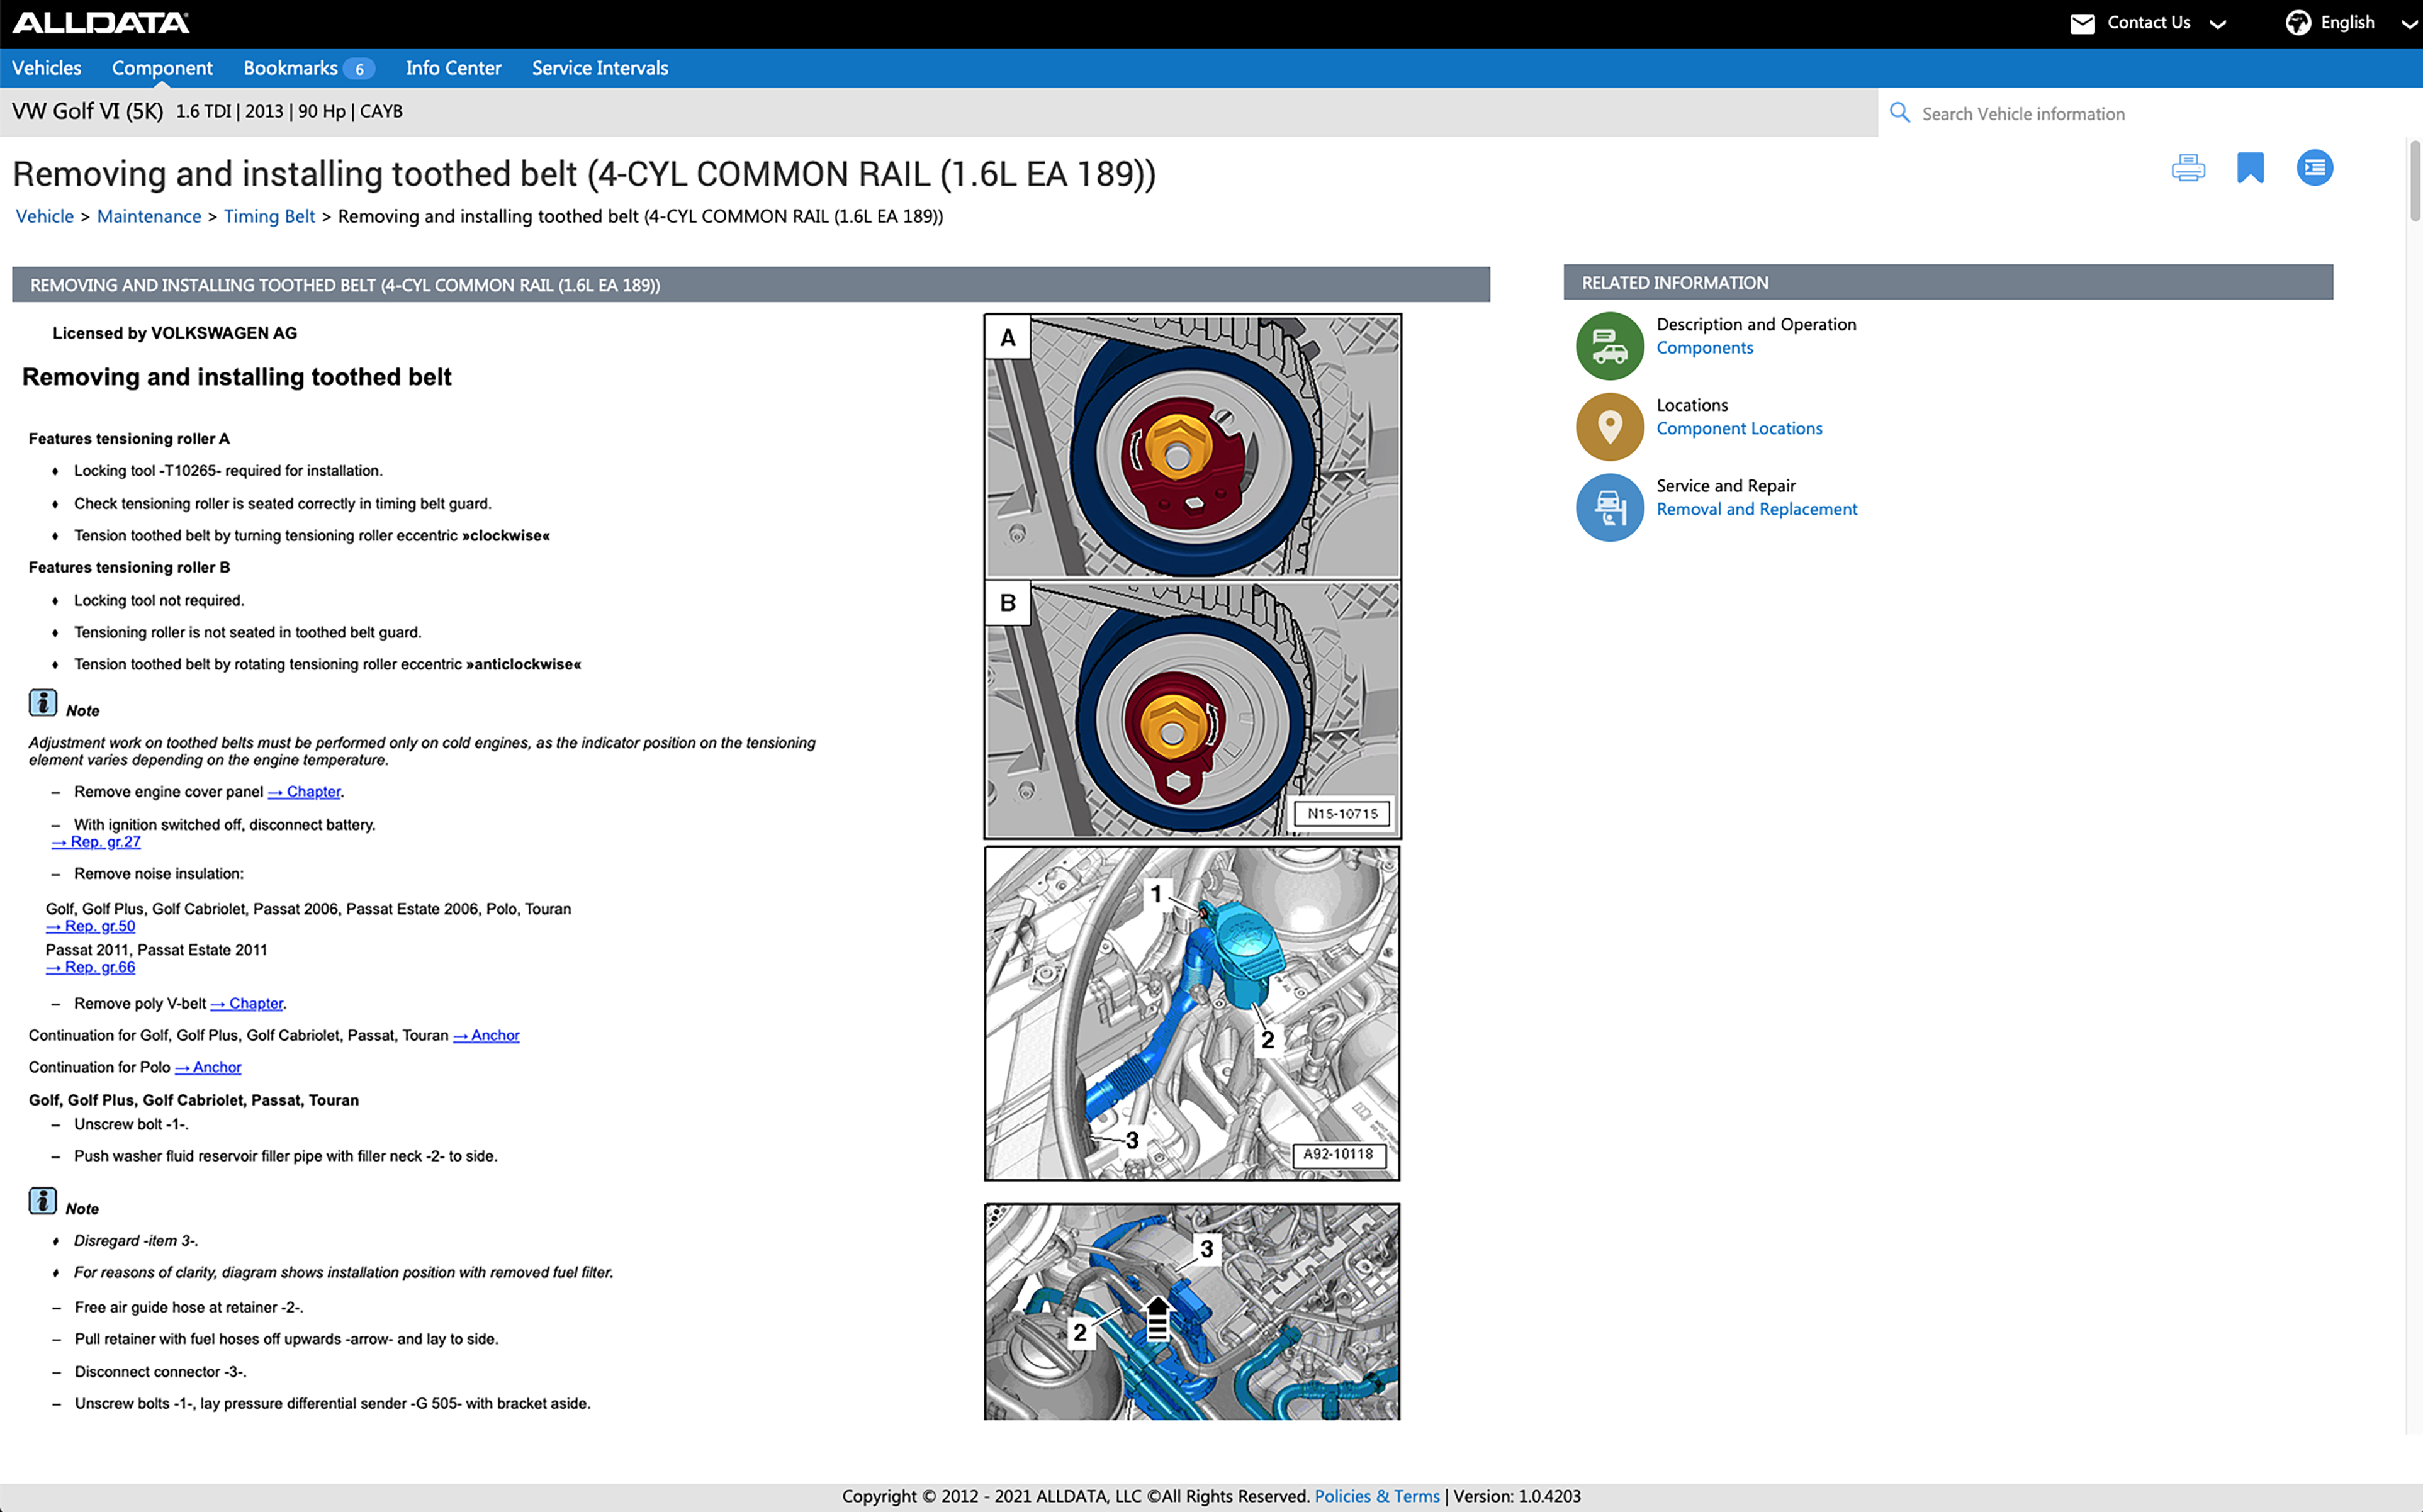Click the Removal and Replacement link
Viewport: 2423px width, 1512px height.
click(1756, 508)
